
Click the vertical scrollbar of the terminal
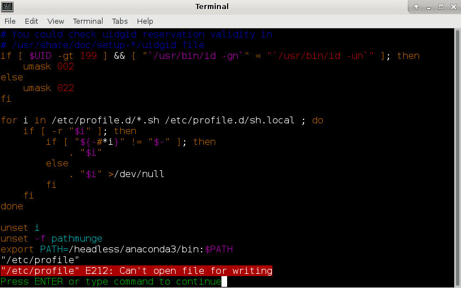pos(458,158)
